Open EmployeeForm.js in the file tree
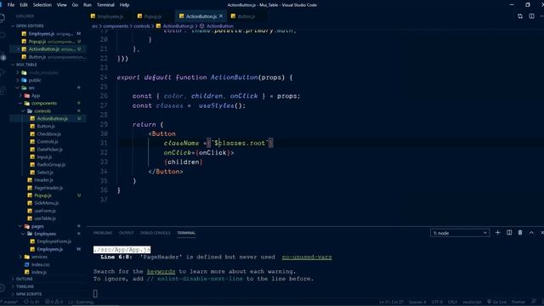The height and width of the screenshot is (306, 544). 54,241
